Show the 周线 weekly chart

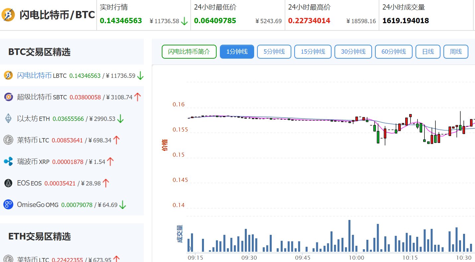(x=456, y=52)
